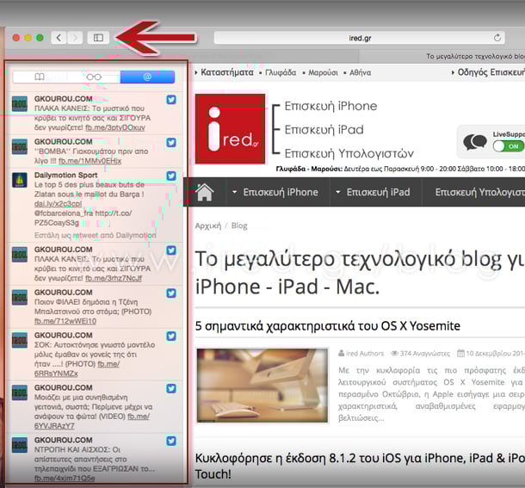Toggle the Safari sidebar button
Screen dimensions: 525x488
(x=98, y=38)
